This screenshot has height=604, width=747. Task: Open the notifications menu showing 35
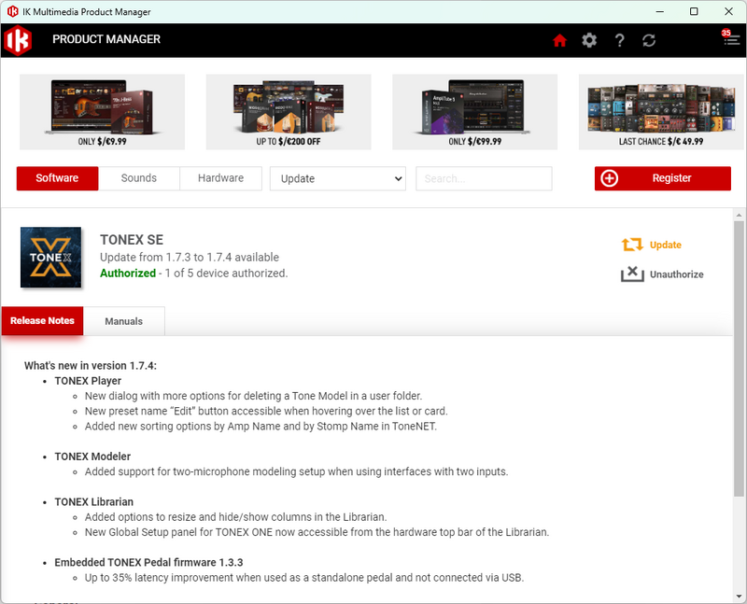tap(731, 38)
